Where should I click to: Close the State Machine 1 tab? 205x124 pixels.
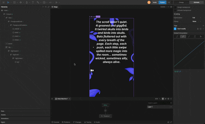pos(70,99)
